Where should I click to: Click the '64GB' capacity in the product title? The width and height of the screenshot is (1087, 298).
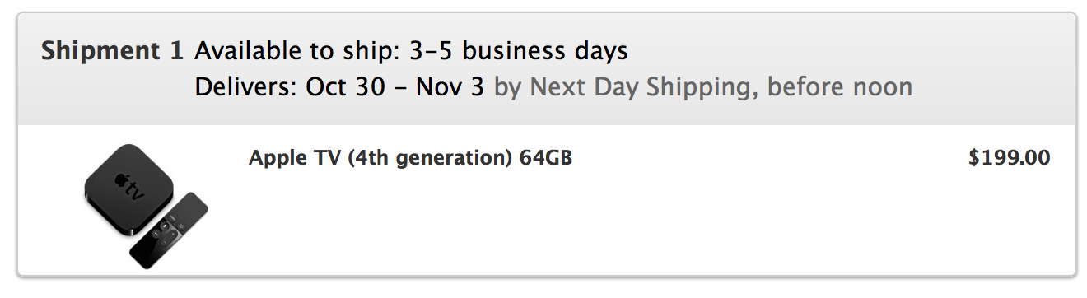(545, 157)
